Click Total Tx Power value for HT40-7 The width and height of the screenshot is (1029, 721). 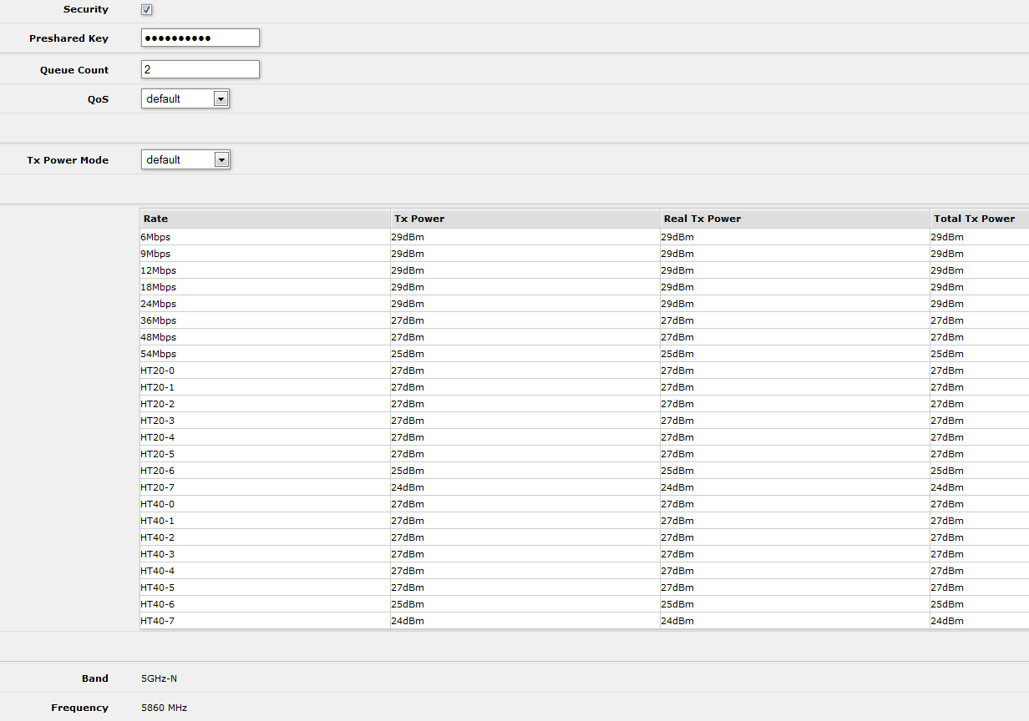coord(947,621)
